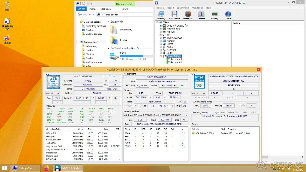Click the Složky (6) group header

[117, 22]
